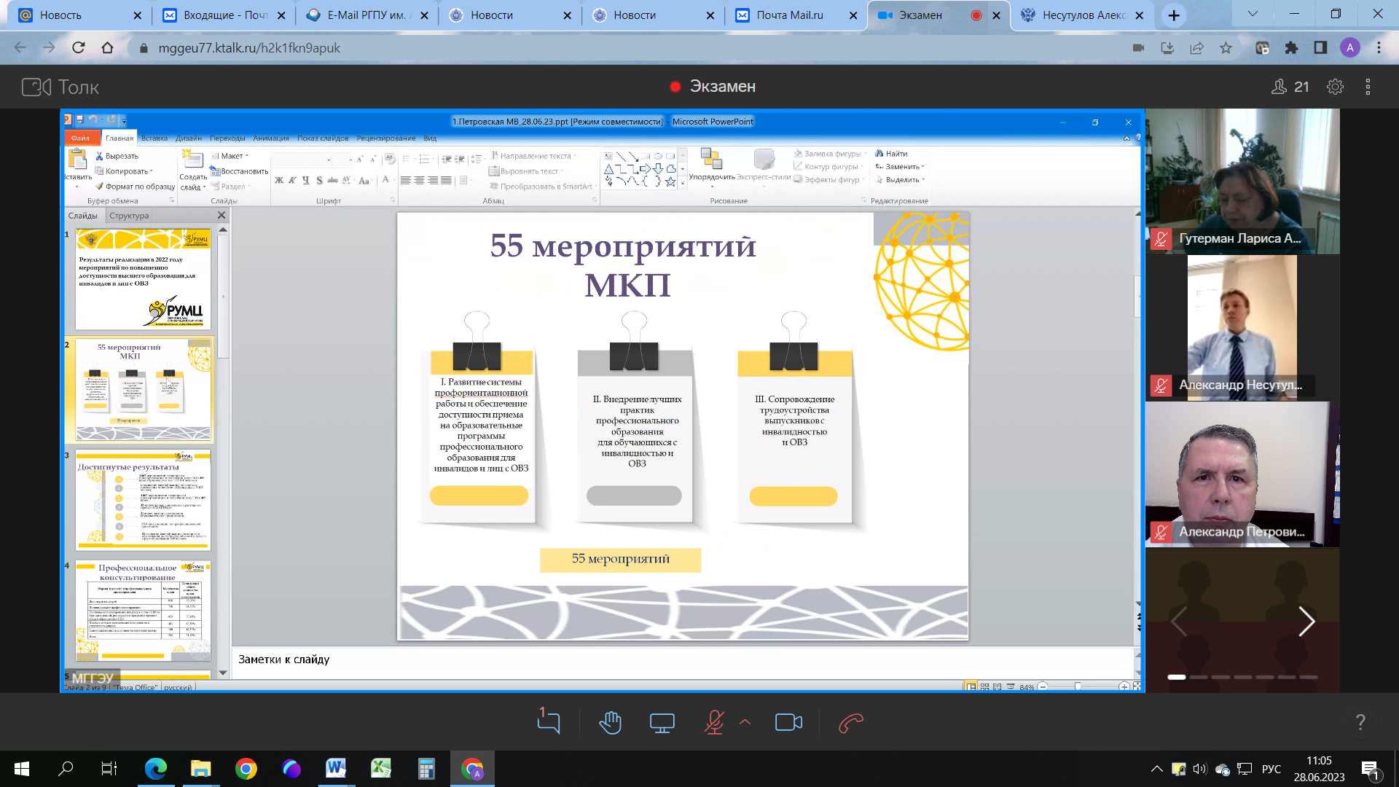1399x787 pixels.
Task: Open the Файл tab in PowerPoint
Action: tap(80, 138)
